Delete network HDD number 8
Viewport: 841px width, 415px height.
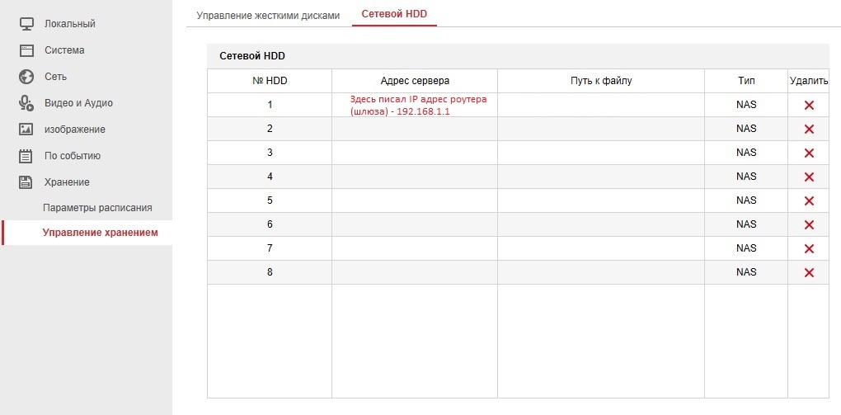pos(808,272)
